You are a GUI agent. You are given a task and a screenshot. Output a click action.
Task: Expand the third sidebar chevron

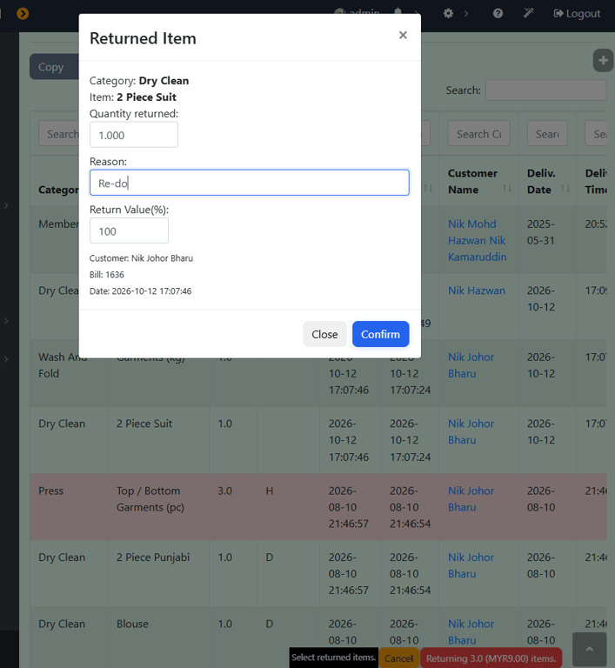6,359
